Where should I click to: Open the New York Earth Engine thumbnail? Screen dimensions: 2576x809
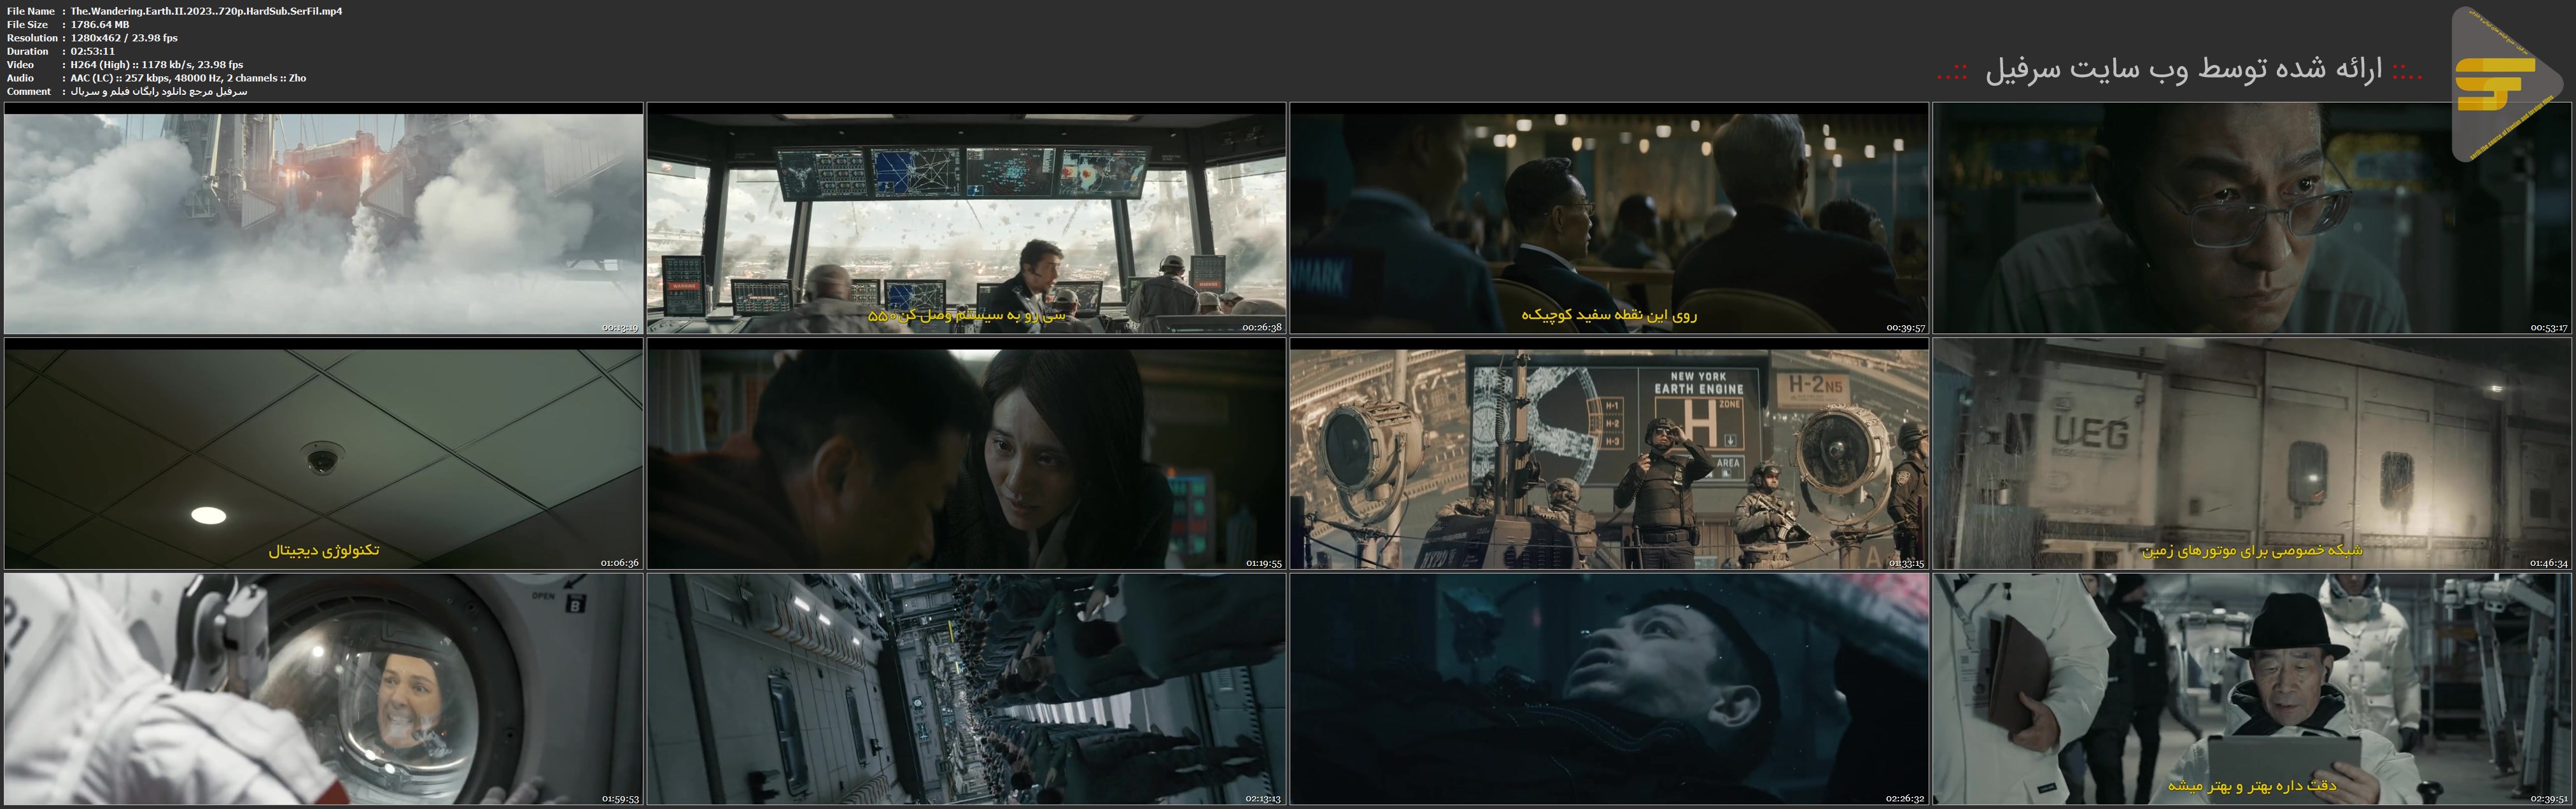(x=1608, y=455)
